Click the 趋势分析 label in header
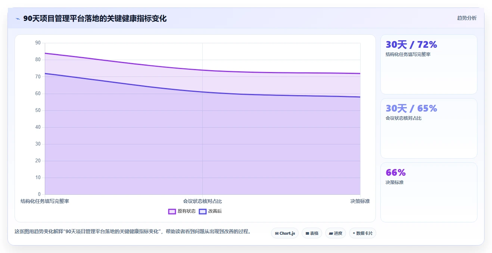This screenshot has width=492, height=253. 467,18
